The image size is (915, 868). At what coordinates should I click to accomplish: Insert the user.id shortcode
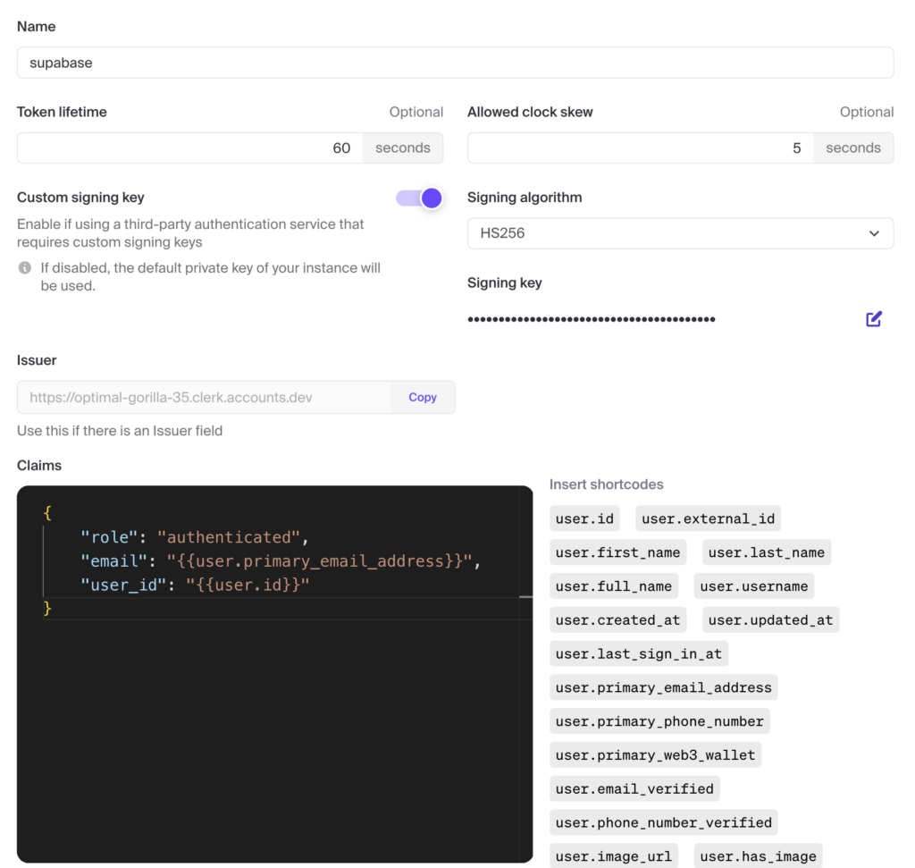point(584,518)
